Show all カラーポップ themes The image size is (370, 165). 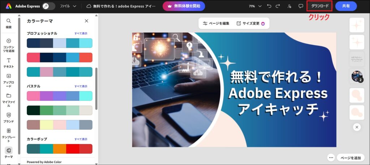81,139
